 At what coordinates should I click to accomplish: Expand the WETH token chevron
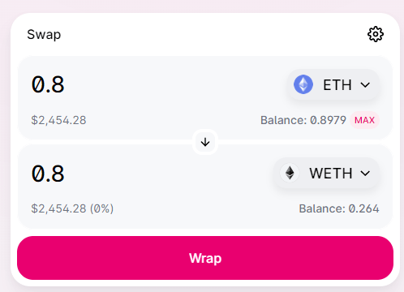[365, 174]
